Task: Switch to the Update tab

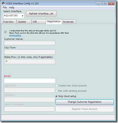Action: point(24,22)
